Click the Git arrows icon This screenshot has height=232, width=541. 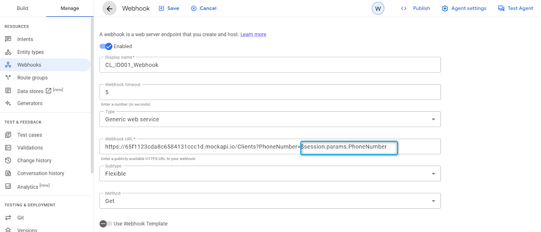coord(8,218)
